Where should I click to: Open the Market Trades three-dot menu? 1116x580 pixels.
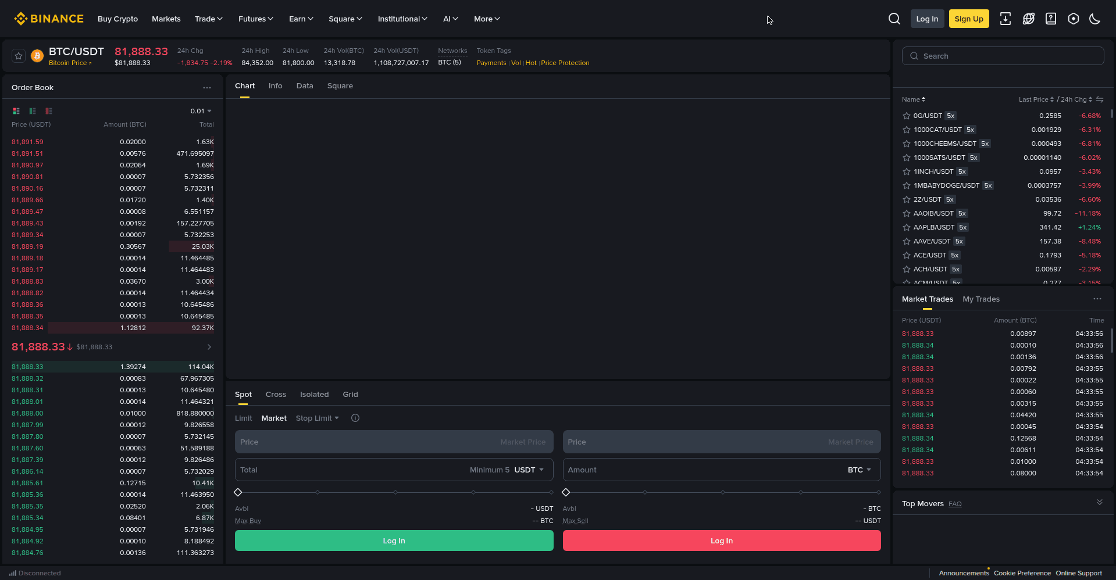(1097, 299)
